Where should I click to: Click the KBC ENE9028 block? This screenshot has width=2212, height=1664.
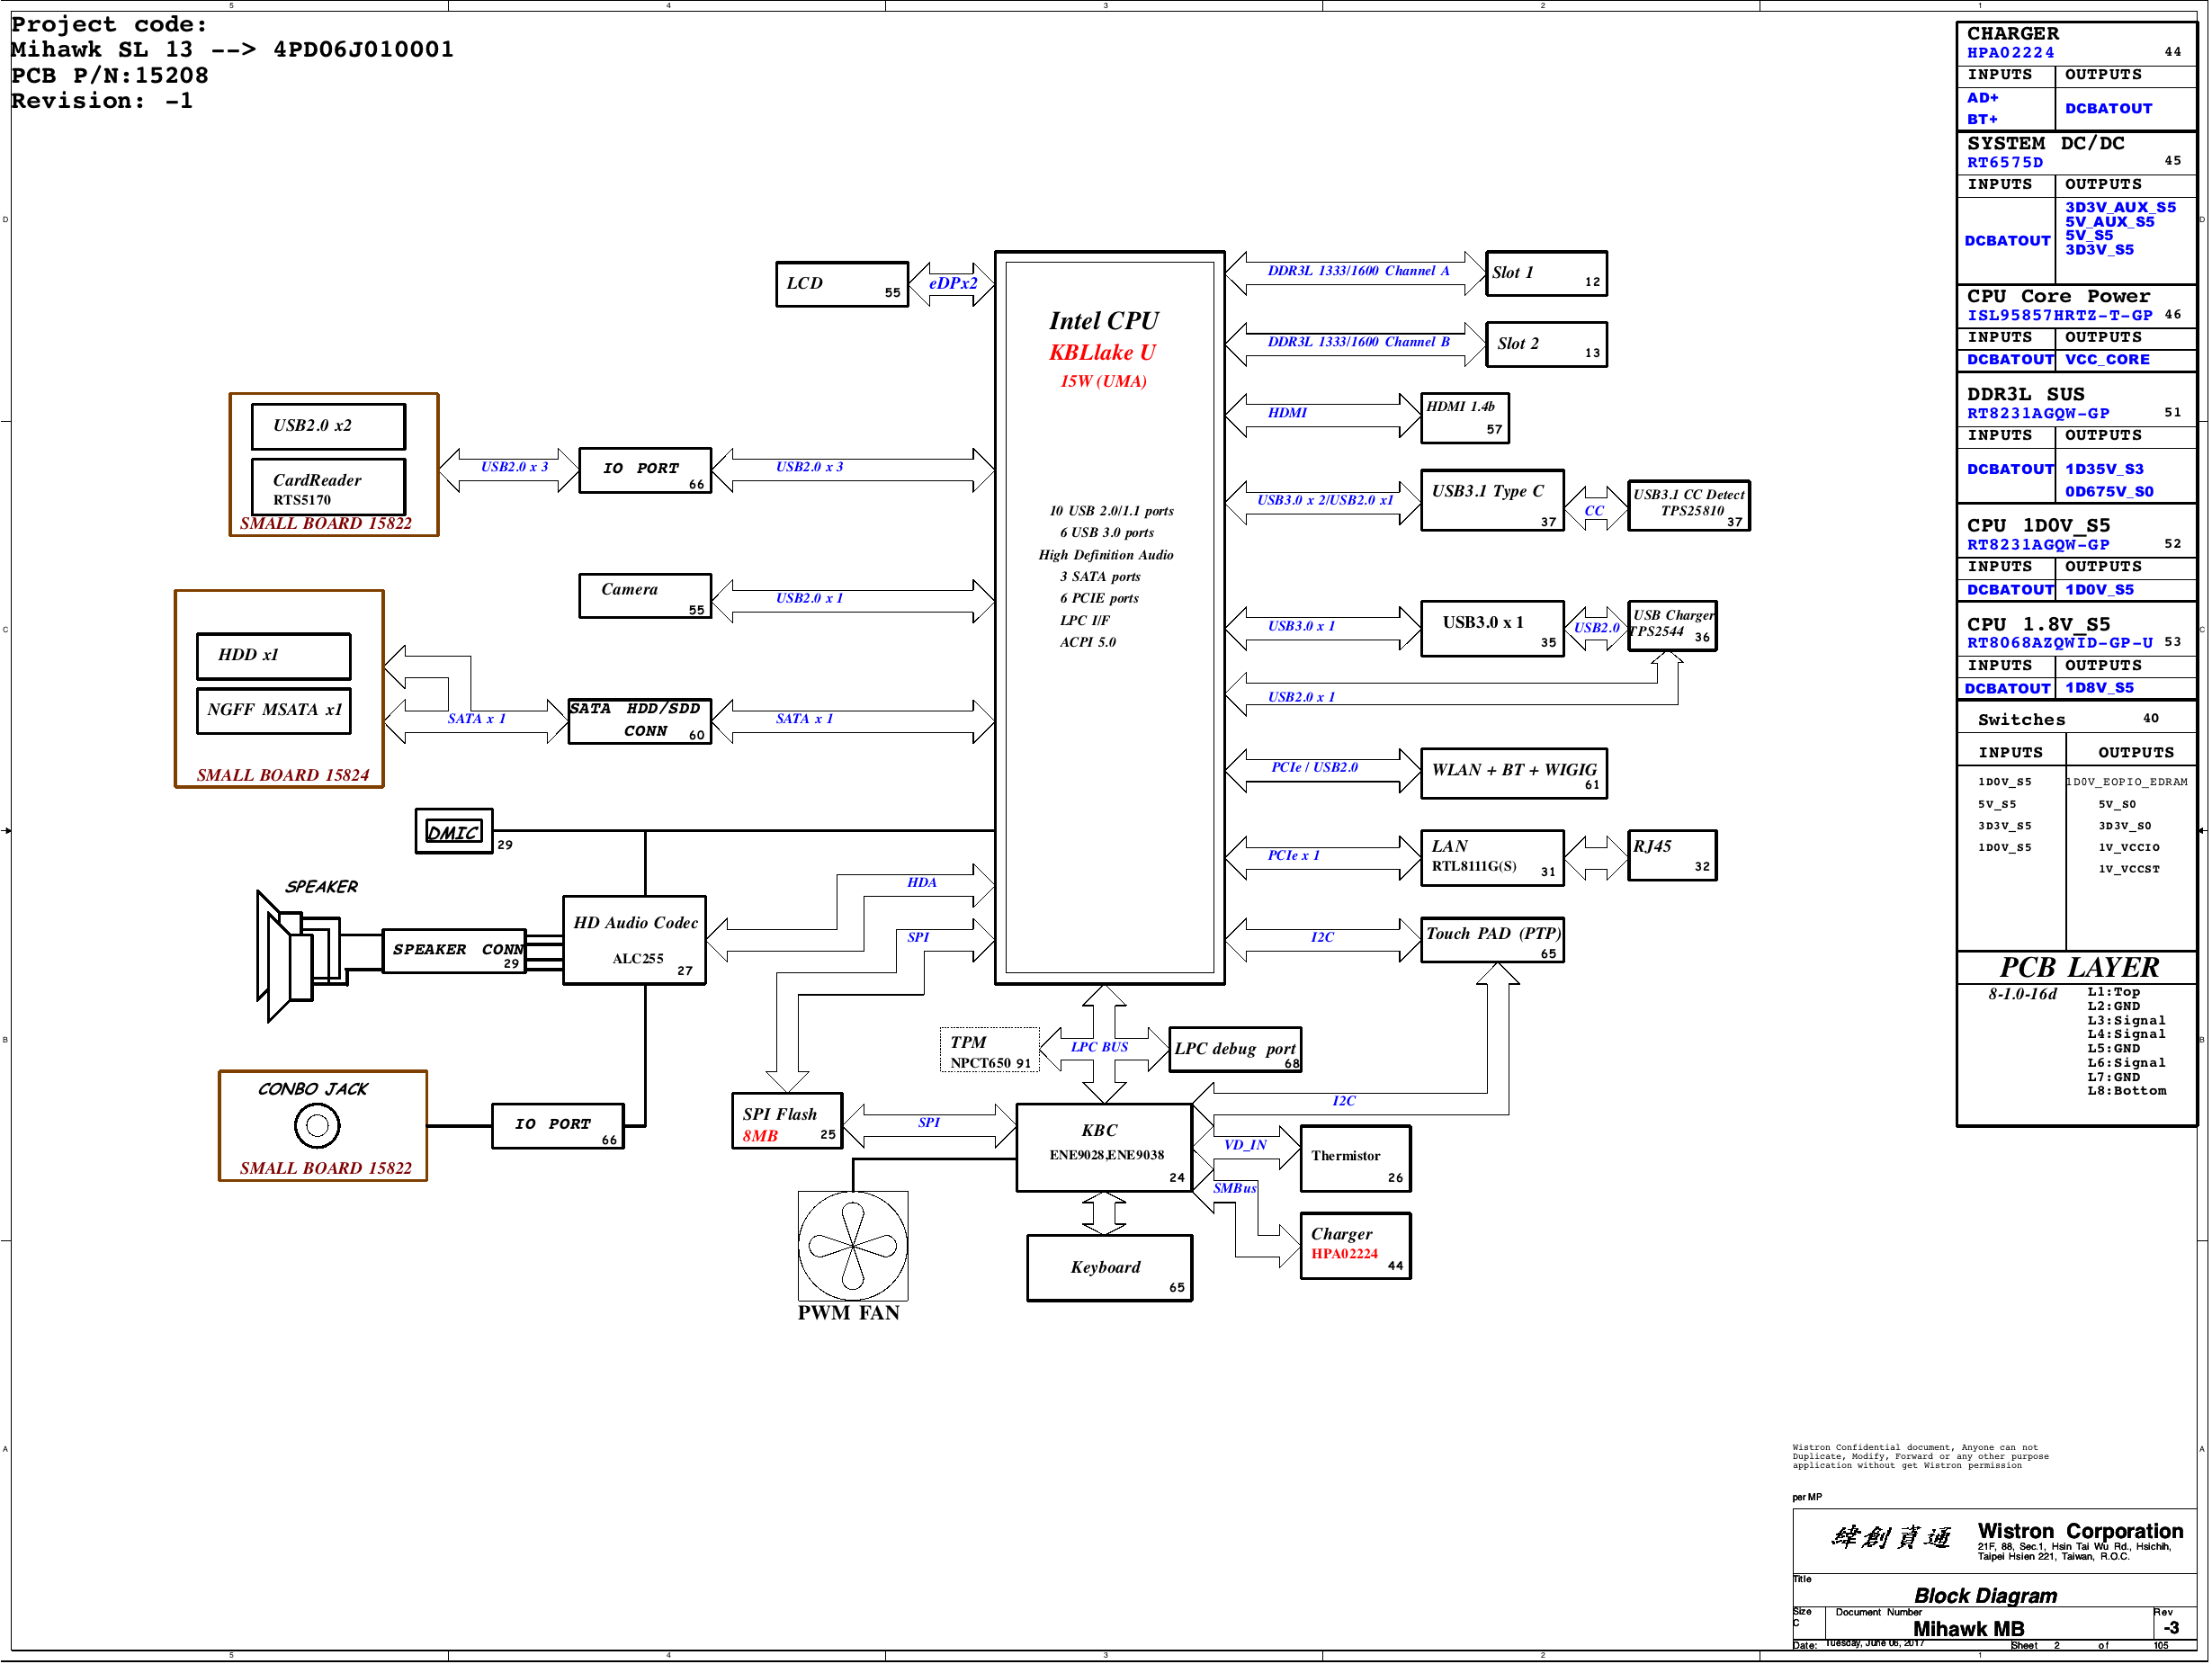point(1104,1147)
